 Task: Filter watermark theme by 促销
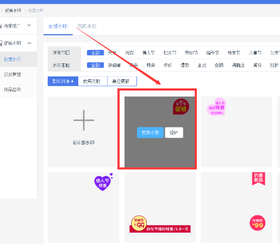click(219, 65)
